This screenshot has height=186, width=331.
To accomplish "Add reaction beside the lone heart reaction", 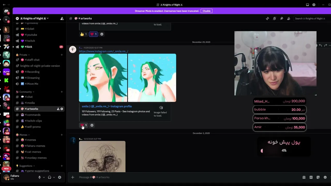I will pos(92,125).
